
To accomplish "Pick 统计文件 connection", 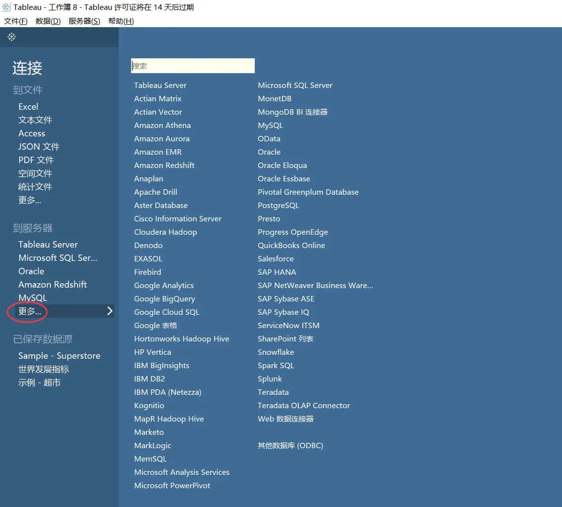I will point(35,187).
